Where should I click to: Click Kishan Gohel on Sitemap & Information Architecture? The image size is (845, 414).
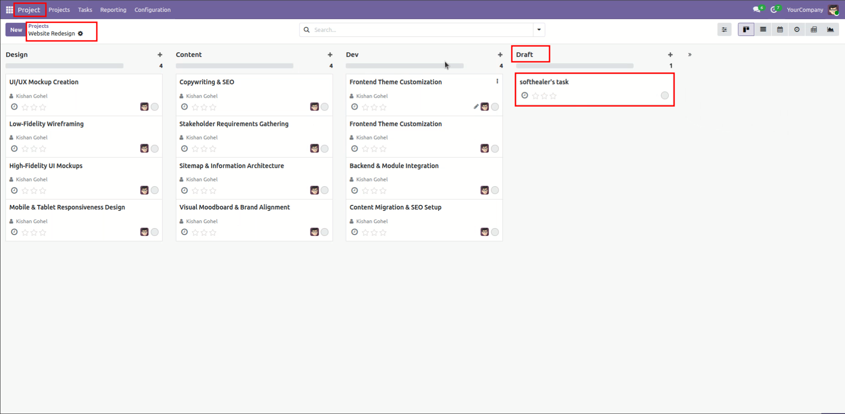(202, 180)
